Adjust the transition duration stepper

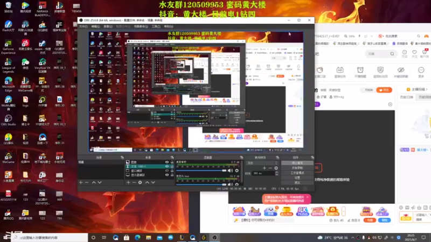pyautogui.click(x=277, y=173)
